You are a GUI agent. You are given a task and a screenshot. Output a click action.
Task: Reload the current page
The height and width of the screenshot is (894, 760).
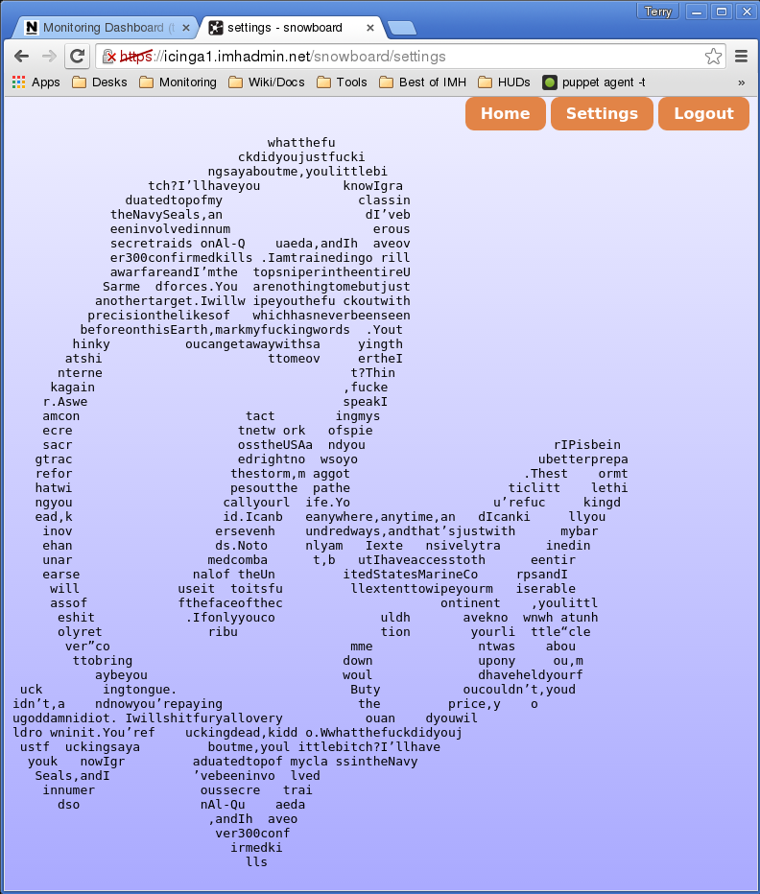click(x=77, y=57)
